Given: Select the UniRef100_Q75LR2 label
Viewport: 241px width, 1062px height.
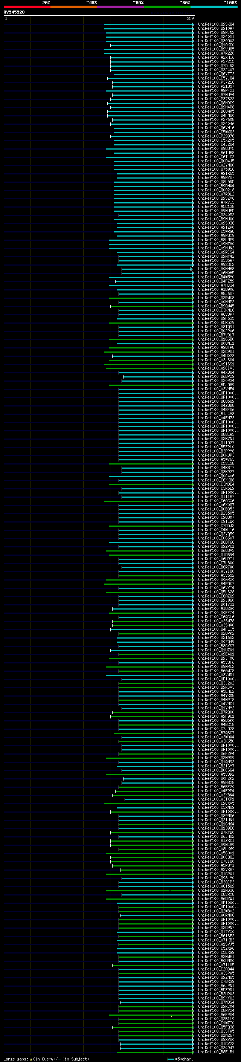Looking at the screenshot, I should click(x=216, y=66).
